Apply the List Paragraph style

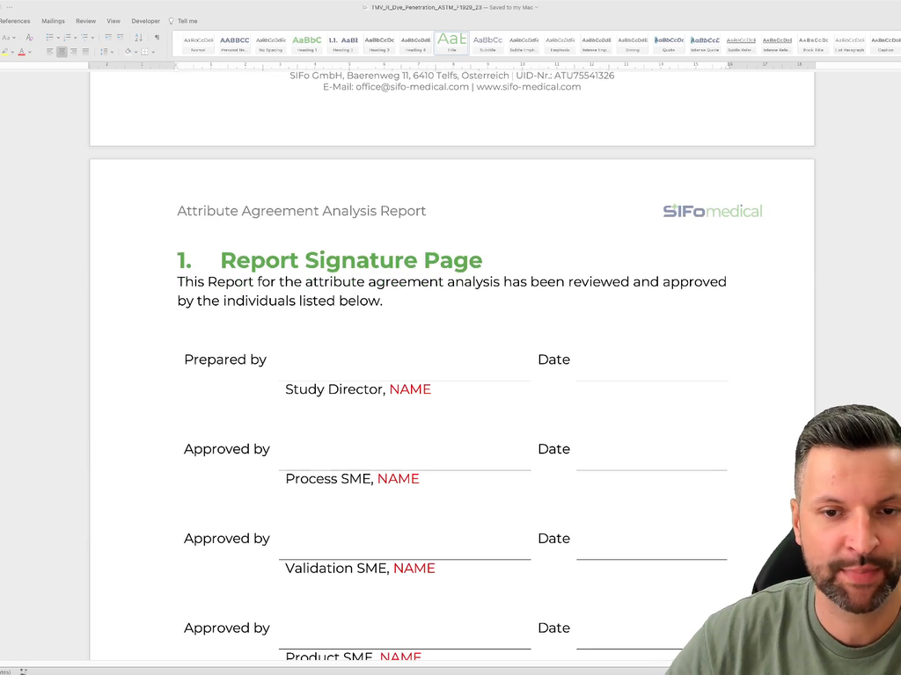[850, 44]
